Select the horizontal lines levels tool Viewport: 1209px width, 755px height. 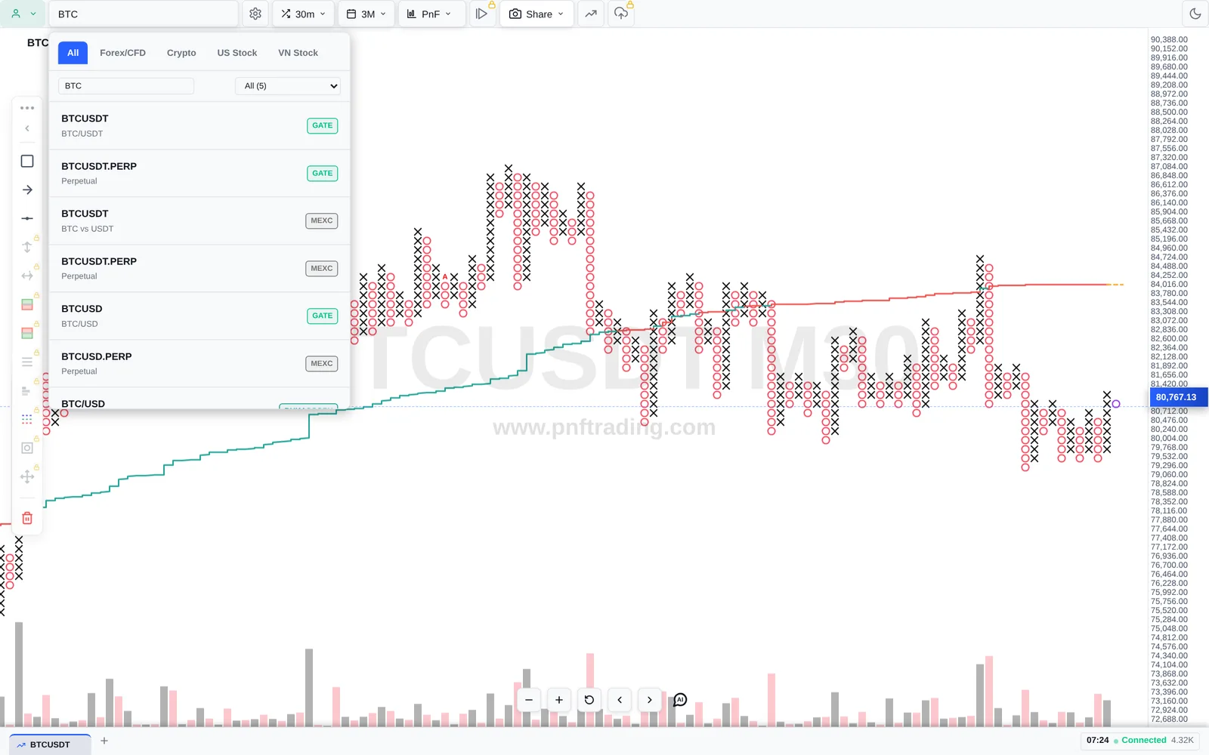click(27, 362)
